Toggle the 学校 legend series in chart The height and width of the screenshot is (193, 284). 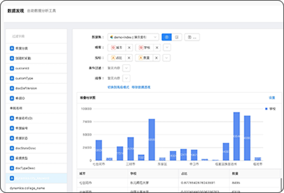tap(270, 109)
